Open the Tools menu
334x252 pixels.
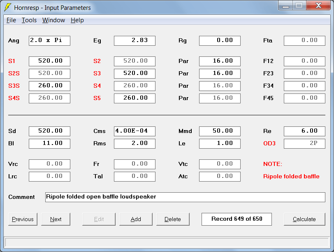tap(29, 20)
